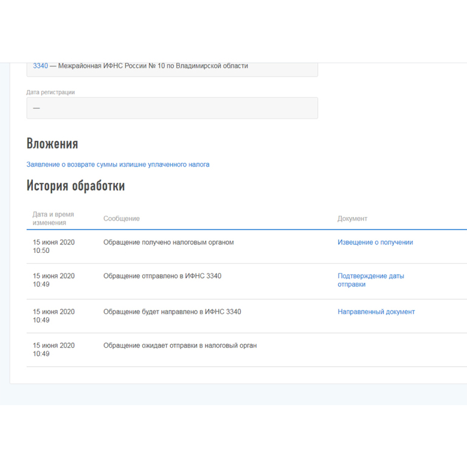This screenshot has height=467, width=467.
Task: Click the 15 июня 2020 10:50 timestamp
Action: click(x=54, y=246)
